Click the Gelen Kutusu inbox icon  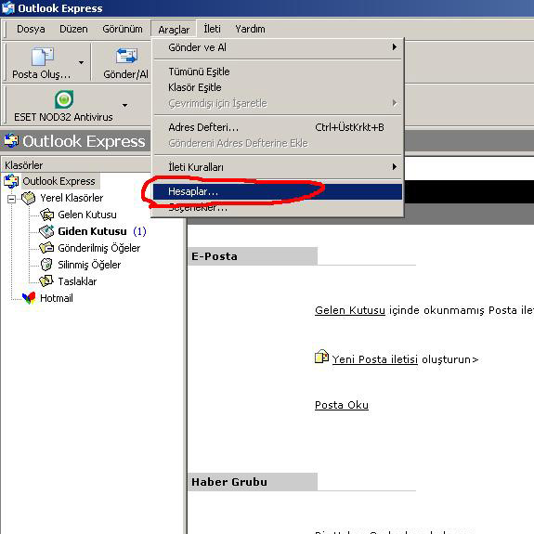[x=46, y=215]
